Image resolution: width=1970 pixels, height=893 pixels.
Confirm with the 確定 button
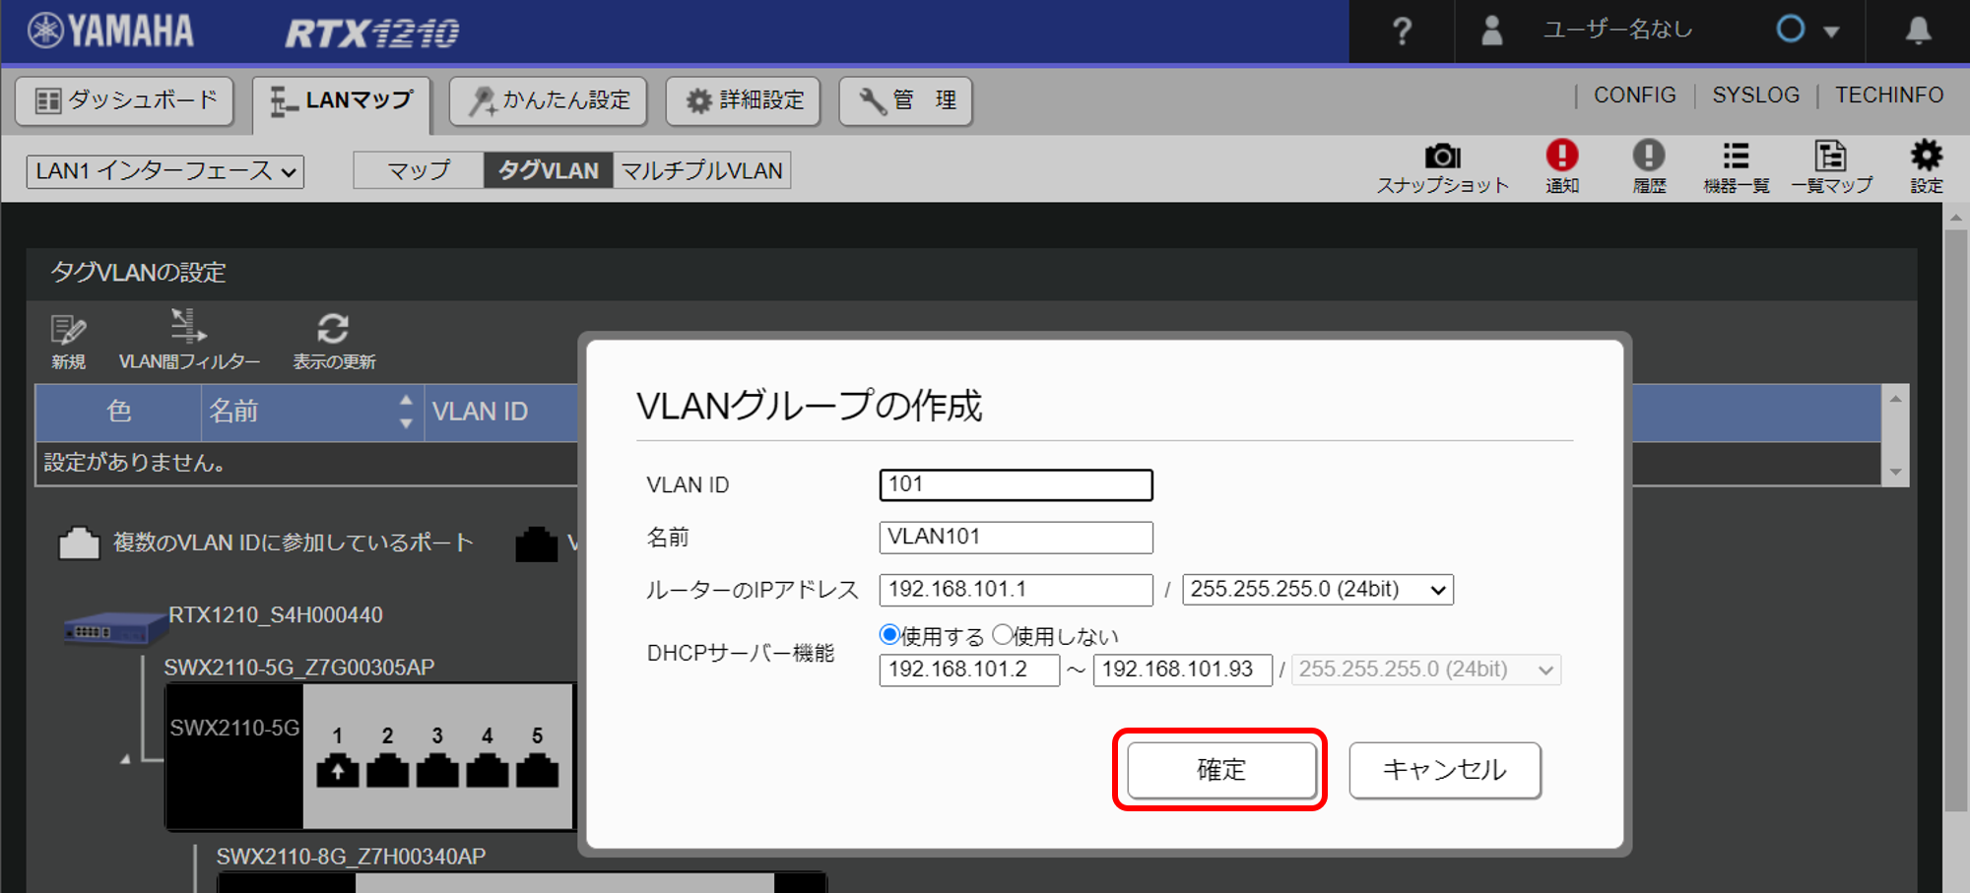pos(1220,770)
